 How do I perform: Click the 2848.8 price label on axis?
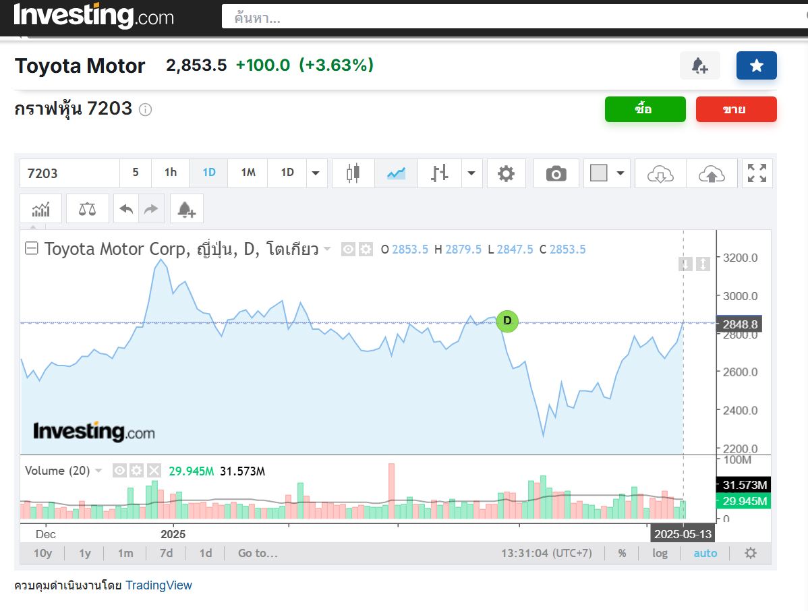(x=739, y=324)
